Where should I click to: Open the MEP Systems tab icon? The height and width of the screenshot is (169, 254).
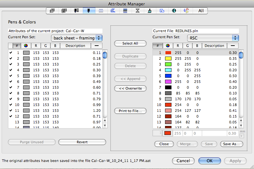[x=186, y=11]
